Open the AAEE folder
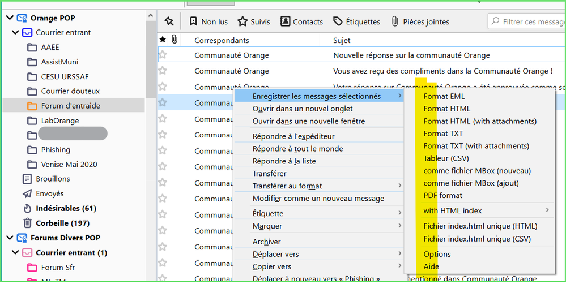 click(50, 47)
